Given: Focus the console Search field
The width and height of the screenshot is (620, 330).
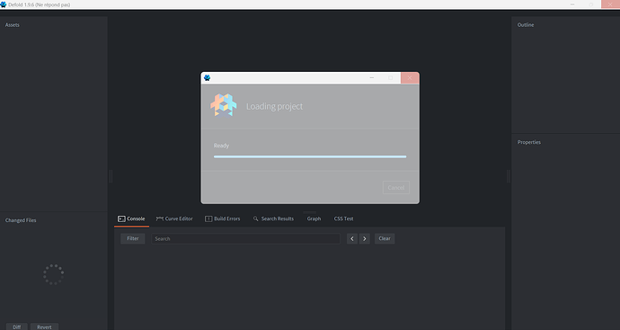Looking at the screenshot, I should 245,238.
